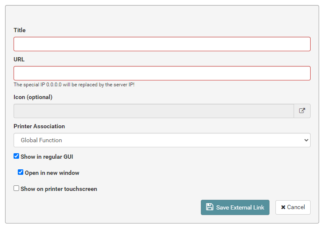Click the URL field label
Viewport: 325px width, 229px height.
[19, 59]
